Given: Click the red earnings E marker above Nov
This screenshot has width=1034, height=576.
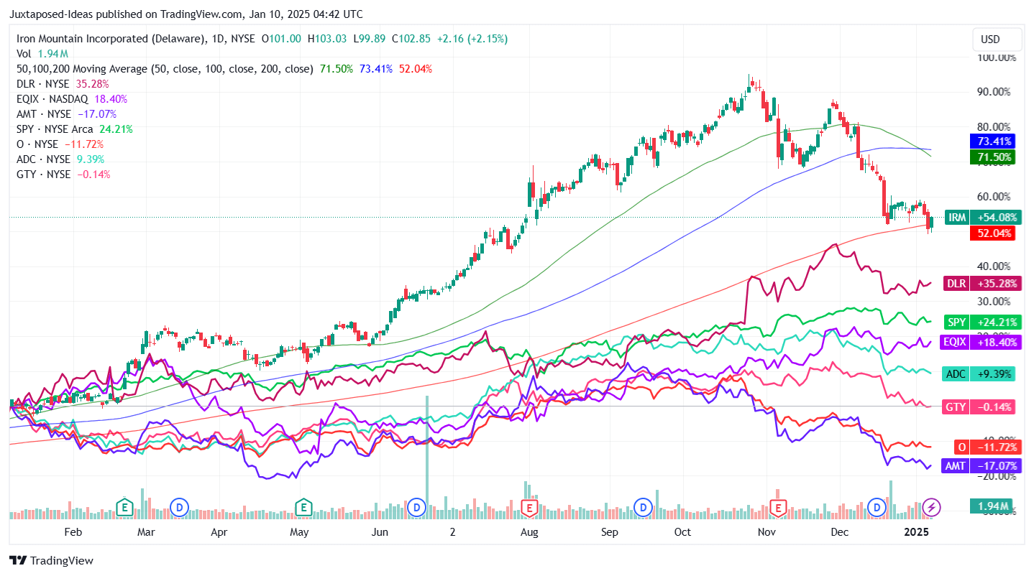Looking at the screenshot, I should [x=777, y=507].
